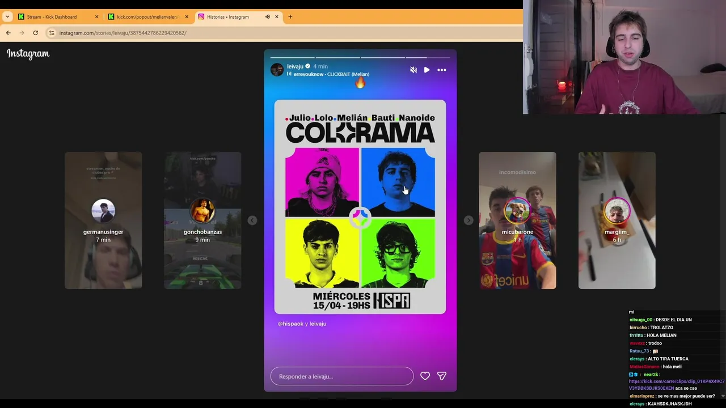The image size is (726, 408).
Task: Select germanusinger avatar
Action: pyautogui.click(x=103, y=211)
